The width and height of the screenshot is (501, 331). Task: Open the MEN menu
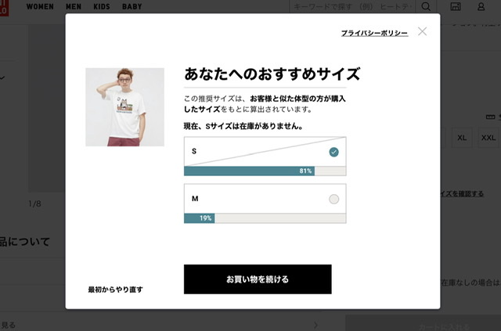point(74,6)
